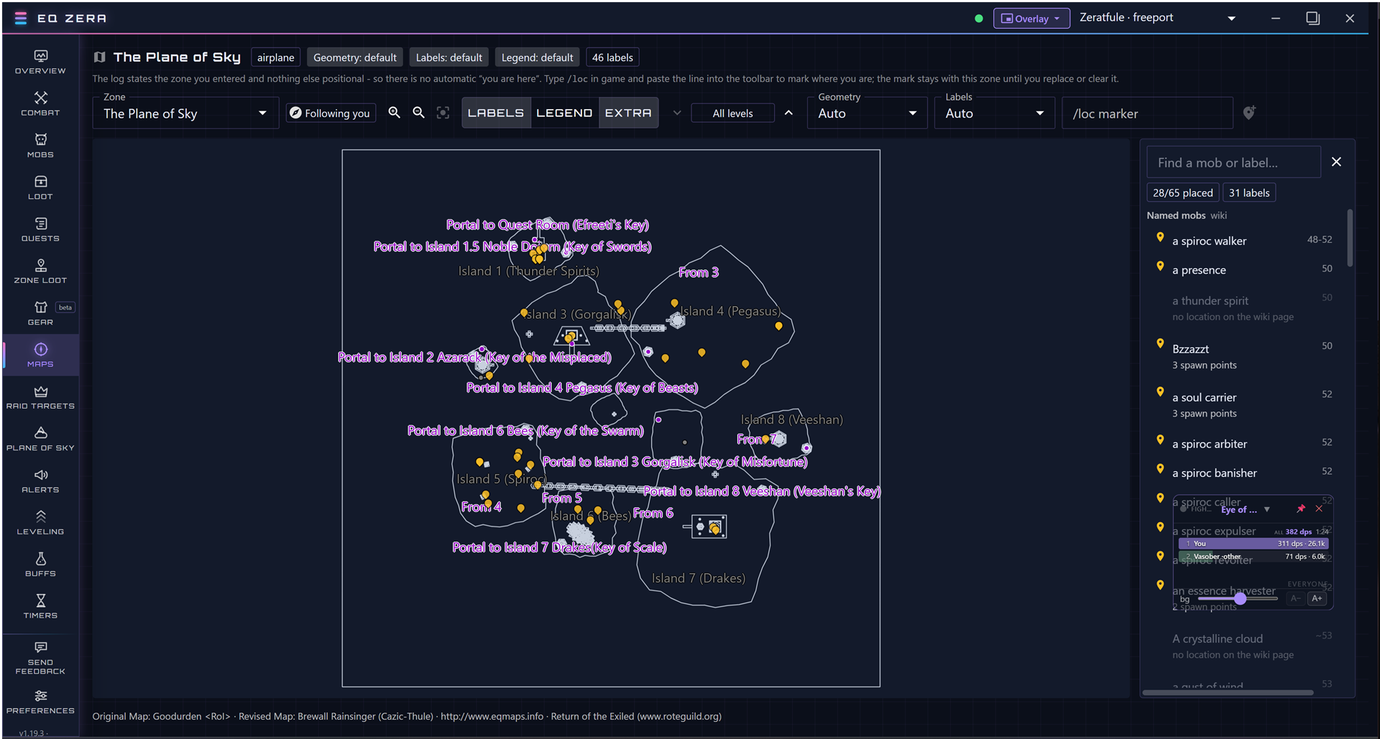
Task: Open Raid Targets section
Action: (x=40, y=397)
